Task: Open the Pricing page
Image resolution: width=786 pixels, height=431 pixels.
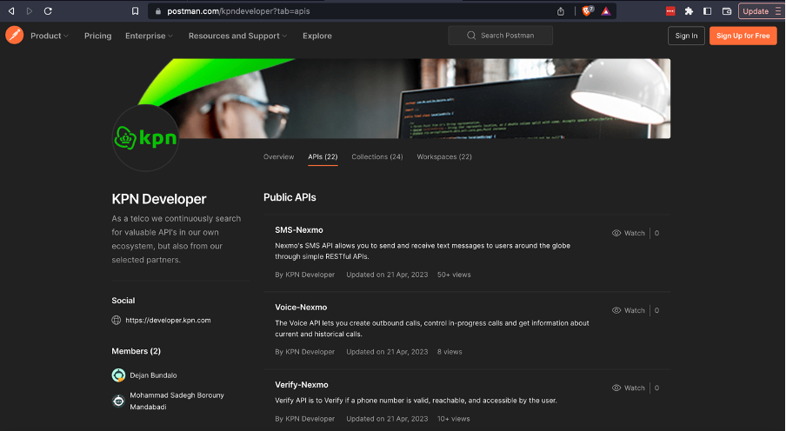Action: coord(97,36)
